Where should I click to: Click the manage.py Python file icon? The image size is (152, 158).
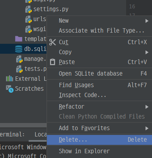19,59
